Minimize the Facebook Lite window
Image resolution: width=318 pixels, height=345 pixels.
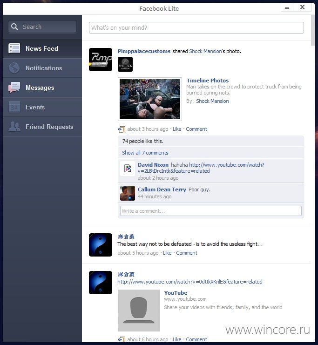[x=287, y=7]
